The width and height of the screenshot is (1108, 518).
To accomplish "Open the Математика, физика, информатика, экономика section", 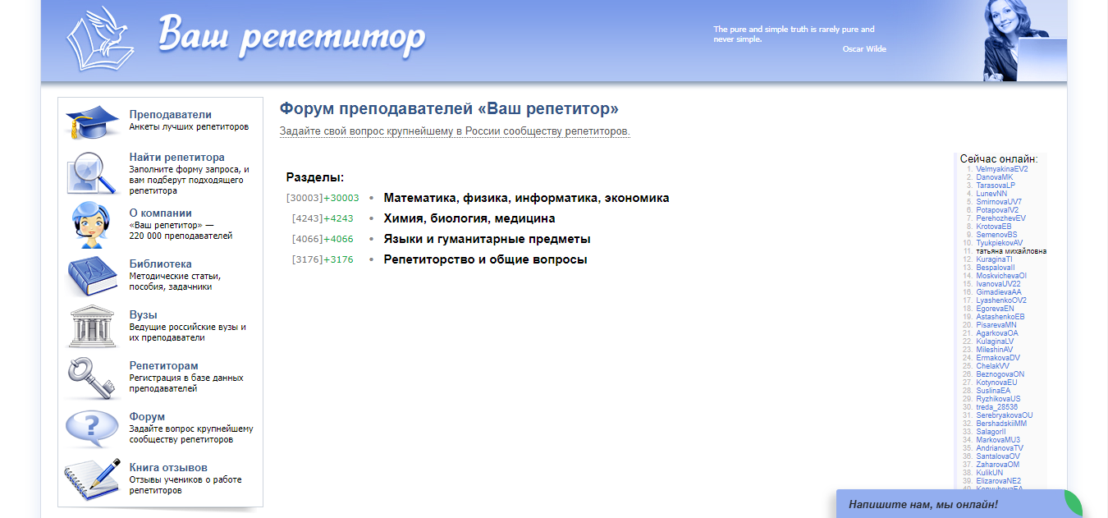I will point(525,197).
